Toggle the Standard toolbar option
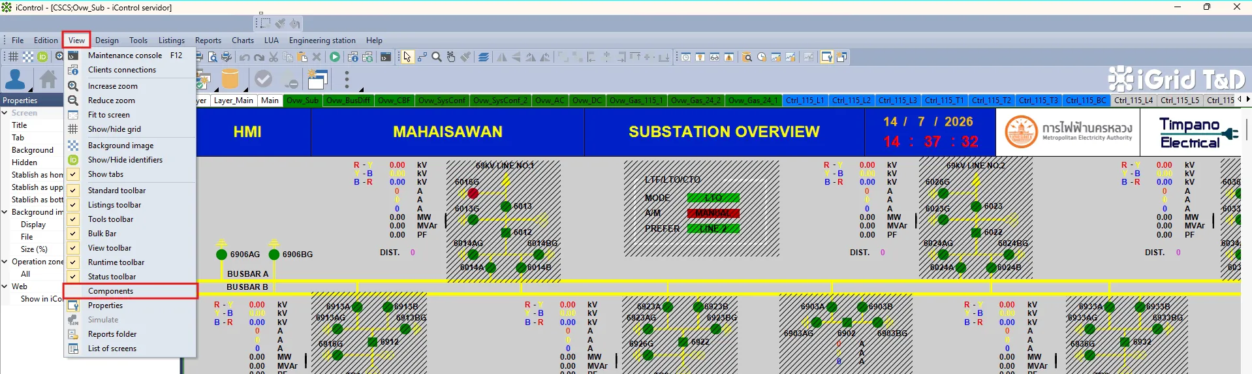 pyautogui.click(x=130, y=191)
